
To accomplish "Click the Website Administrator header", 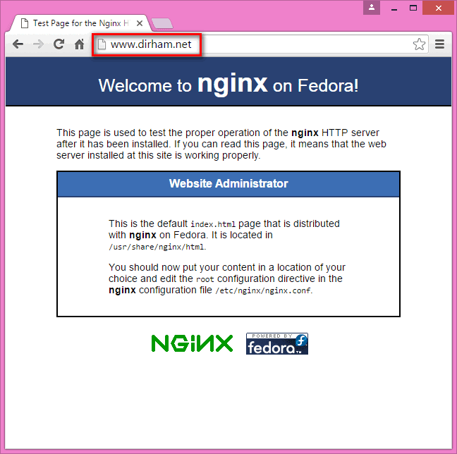I will coord(228,184).
